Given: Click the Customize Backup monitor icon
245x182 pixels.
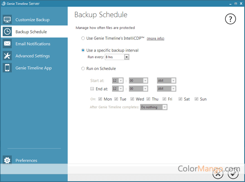Looking at the screenshot, I should pyautogui.click(x=7, y=20).
